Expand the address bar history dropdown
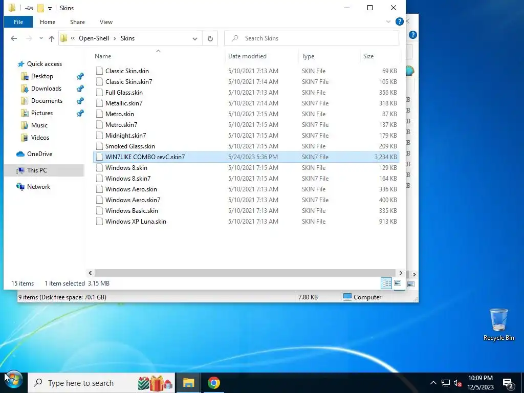The height and width of the screenshot is (393, 524). pyautogui.click(x=195, y=39)
